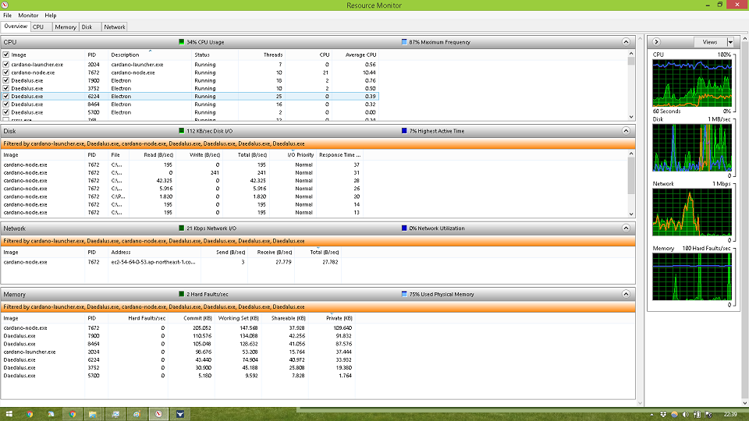Click the Resource Monitor taskbar icon
The width and height of the screenshot is (749, 421).
click(158, 414)
